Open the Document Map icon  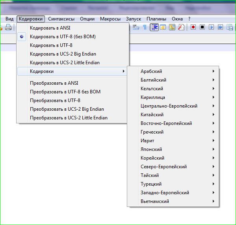tap(172, 27)
